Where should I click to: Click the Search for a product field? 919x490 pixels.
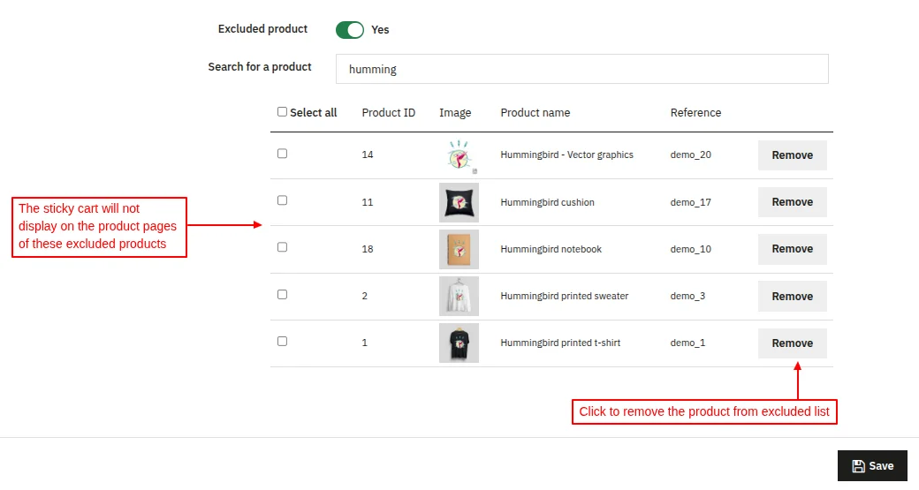[x=582, y=69]
